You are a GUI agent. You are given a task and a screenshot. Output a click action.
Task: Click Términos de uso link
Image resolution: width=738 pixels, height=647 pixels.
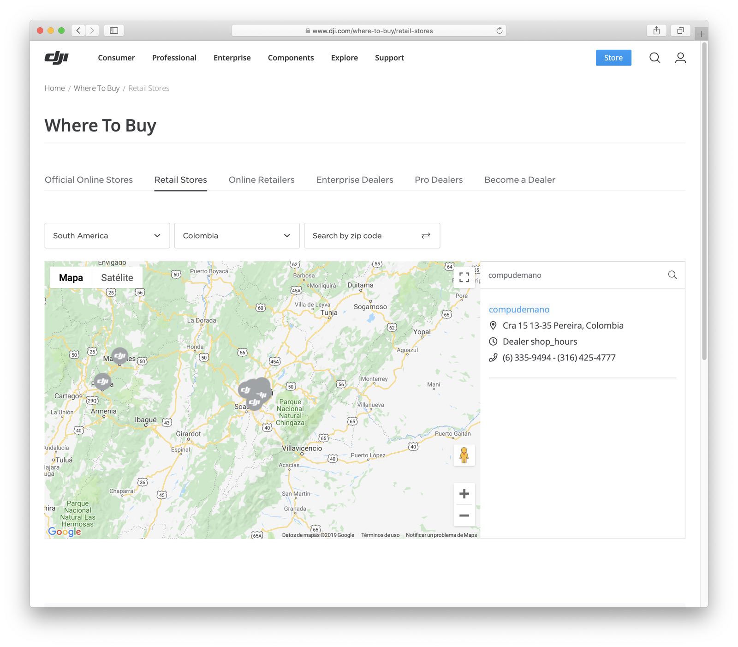[380, 535]
